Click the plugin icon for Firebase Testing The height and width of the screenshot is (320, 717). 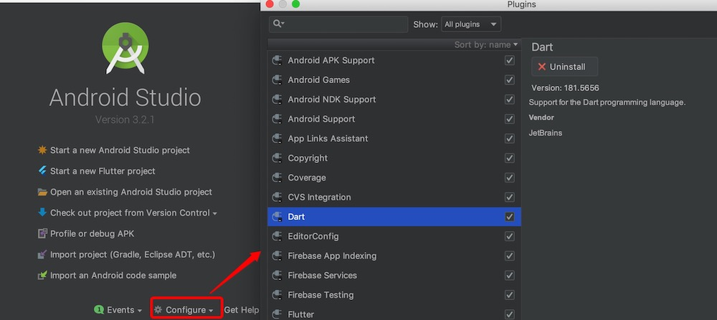(277, 296)
